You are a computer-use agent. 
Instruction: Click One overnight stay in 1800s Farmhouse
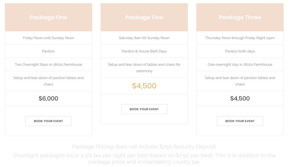(240, 65)
